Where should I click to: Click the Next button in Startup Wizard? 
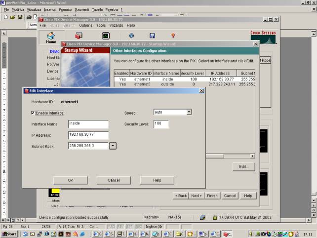197,196
